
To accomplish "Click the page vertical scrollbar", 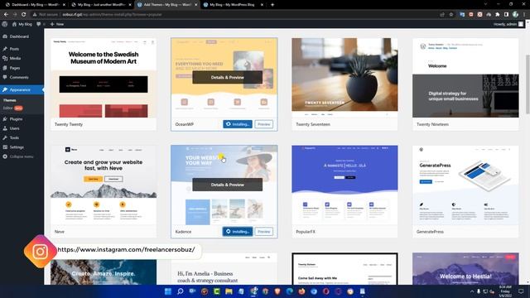I will 528,84.
